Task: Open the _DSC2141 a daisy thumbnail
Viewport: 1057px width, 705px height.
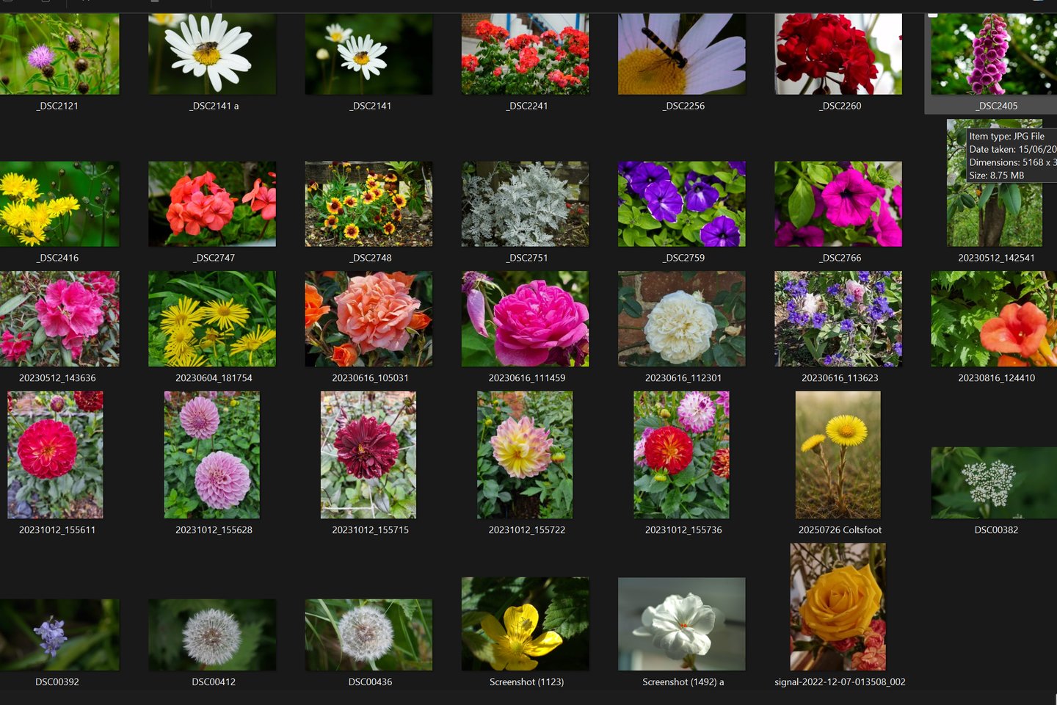Action: pyautogui.click(x=212, y=54)
